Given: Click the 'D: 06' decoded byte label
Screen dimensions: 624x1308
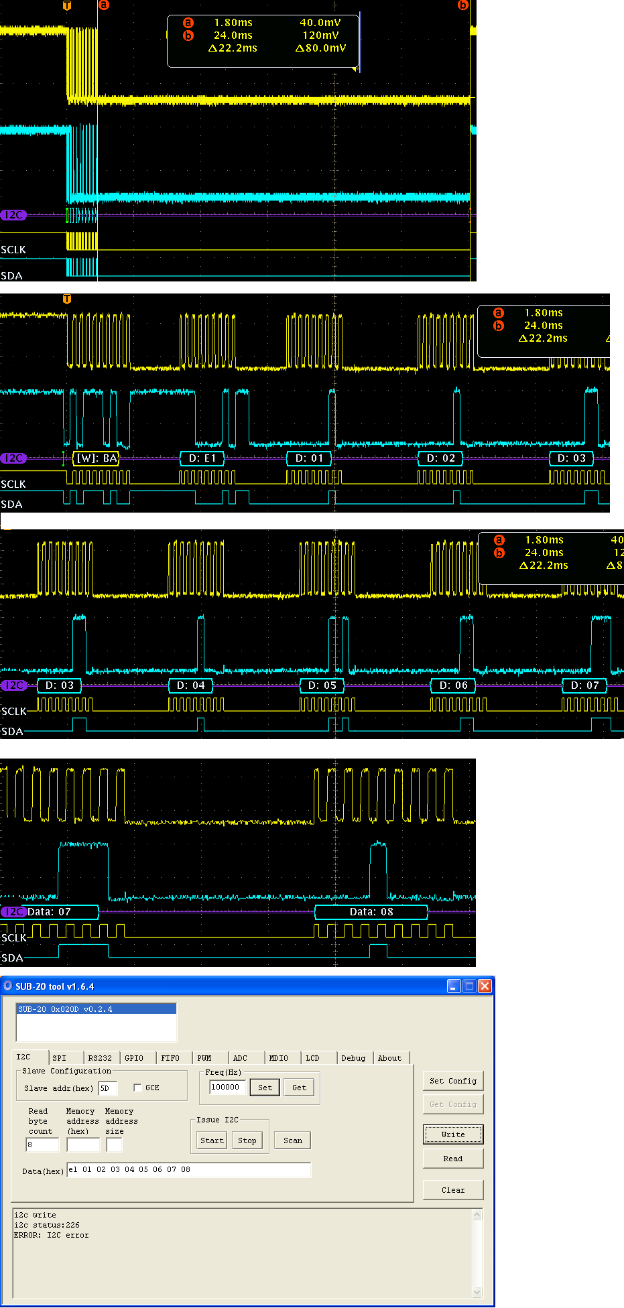Looking at the screenshot, I should (453, 685).
